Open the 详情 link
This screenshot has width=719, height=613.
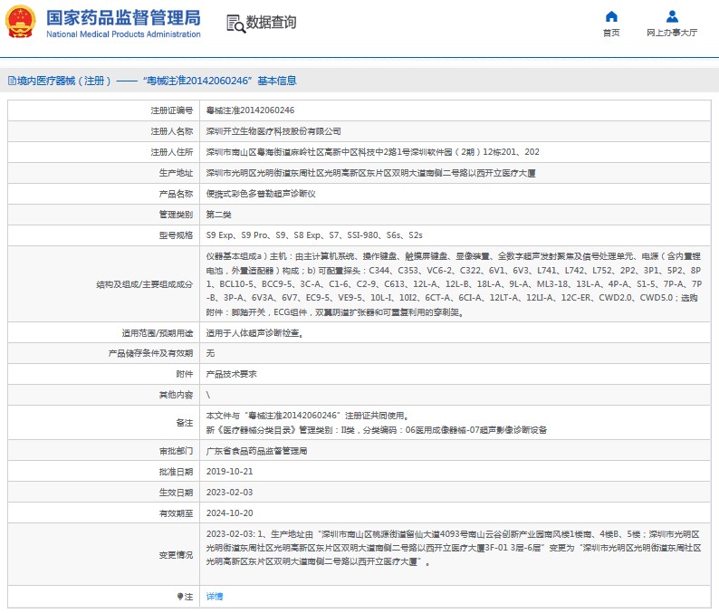pyautogui.click(x=214, y=597)
